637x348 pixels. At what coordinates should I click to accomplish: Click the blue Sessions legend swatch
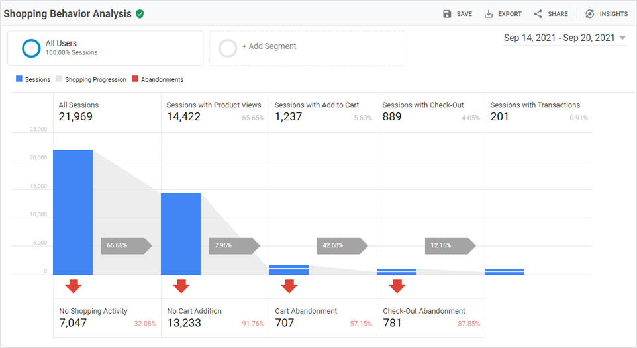19,79
